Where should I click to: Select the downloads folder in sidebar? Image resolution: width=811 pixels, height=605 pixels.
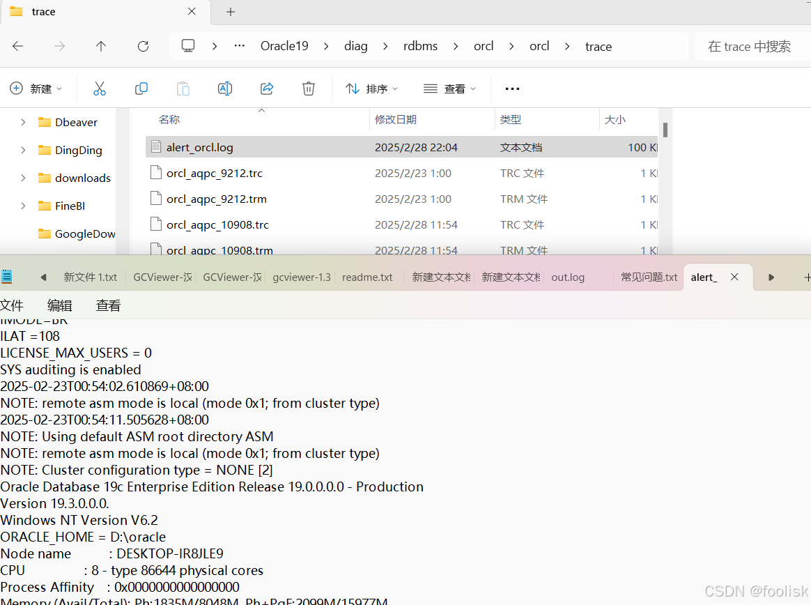(x=83, y=178)
